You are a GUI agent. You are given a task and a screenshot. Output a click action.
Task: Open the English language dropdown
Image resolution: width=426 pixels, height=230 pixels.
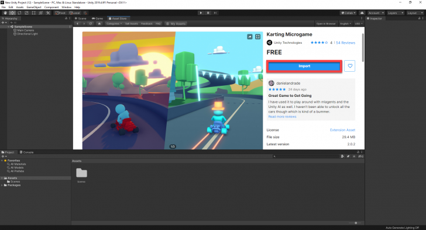point(345,23)
